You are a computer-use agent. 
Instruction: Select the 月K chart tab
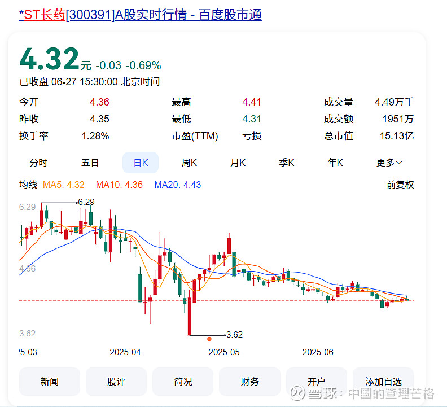click(x=238, y=163)
